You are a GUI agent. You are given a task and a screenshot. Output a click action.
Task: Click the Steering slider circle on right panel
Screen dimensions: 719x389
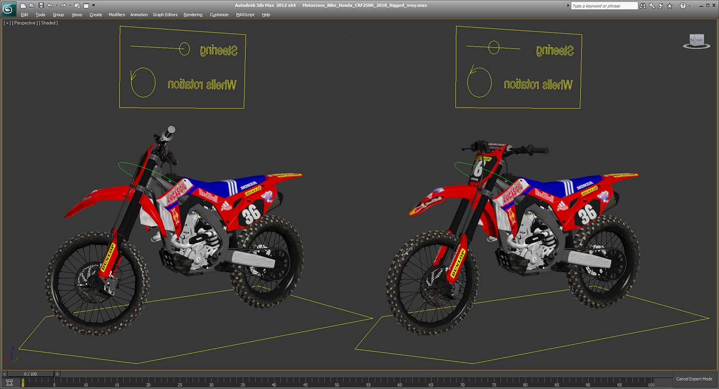494,47
